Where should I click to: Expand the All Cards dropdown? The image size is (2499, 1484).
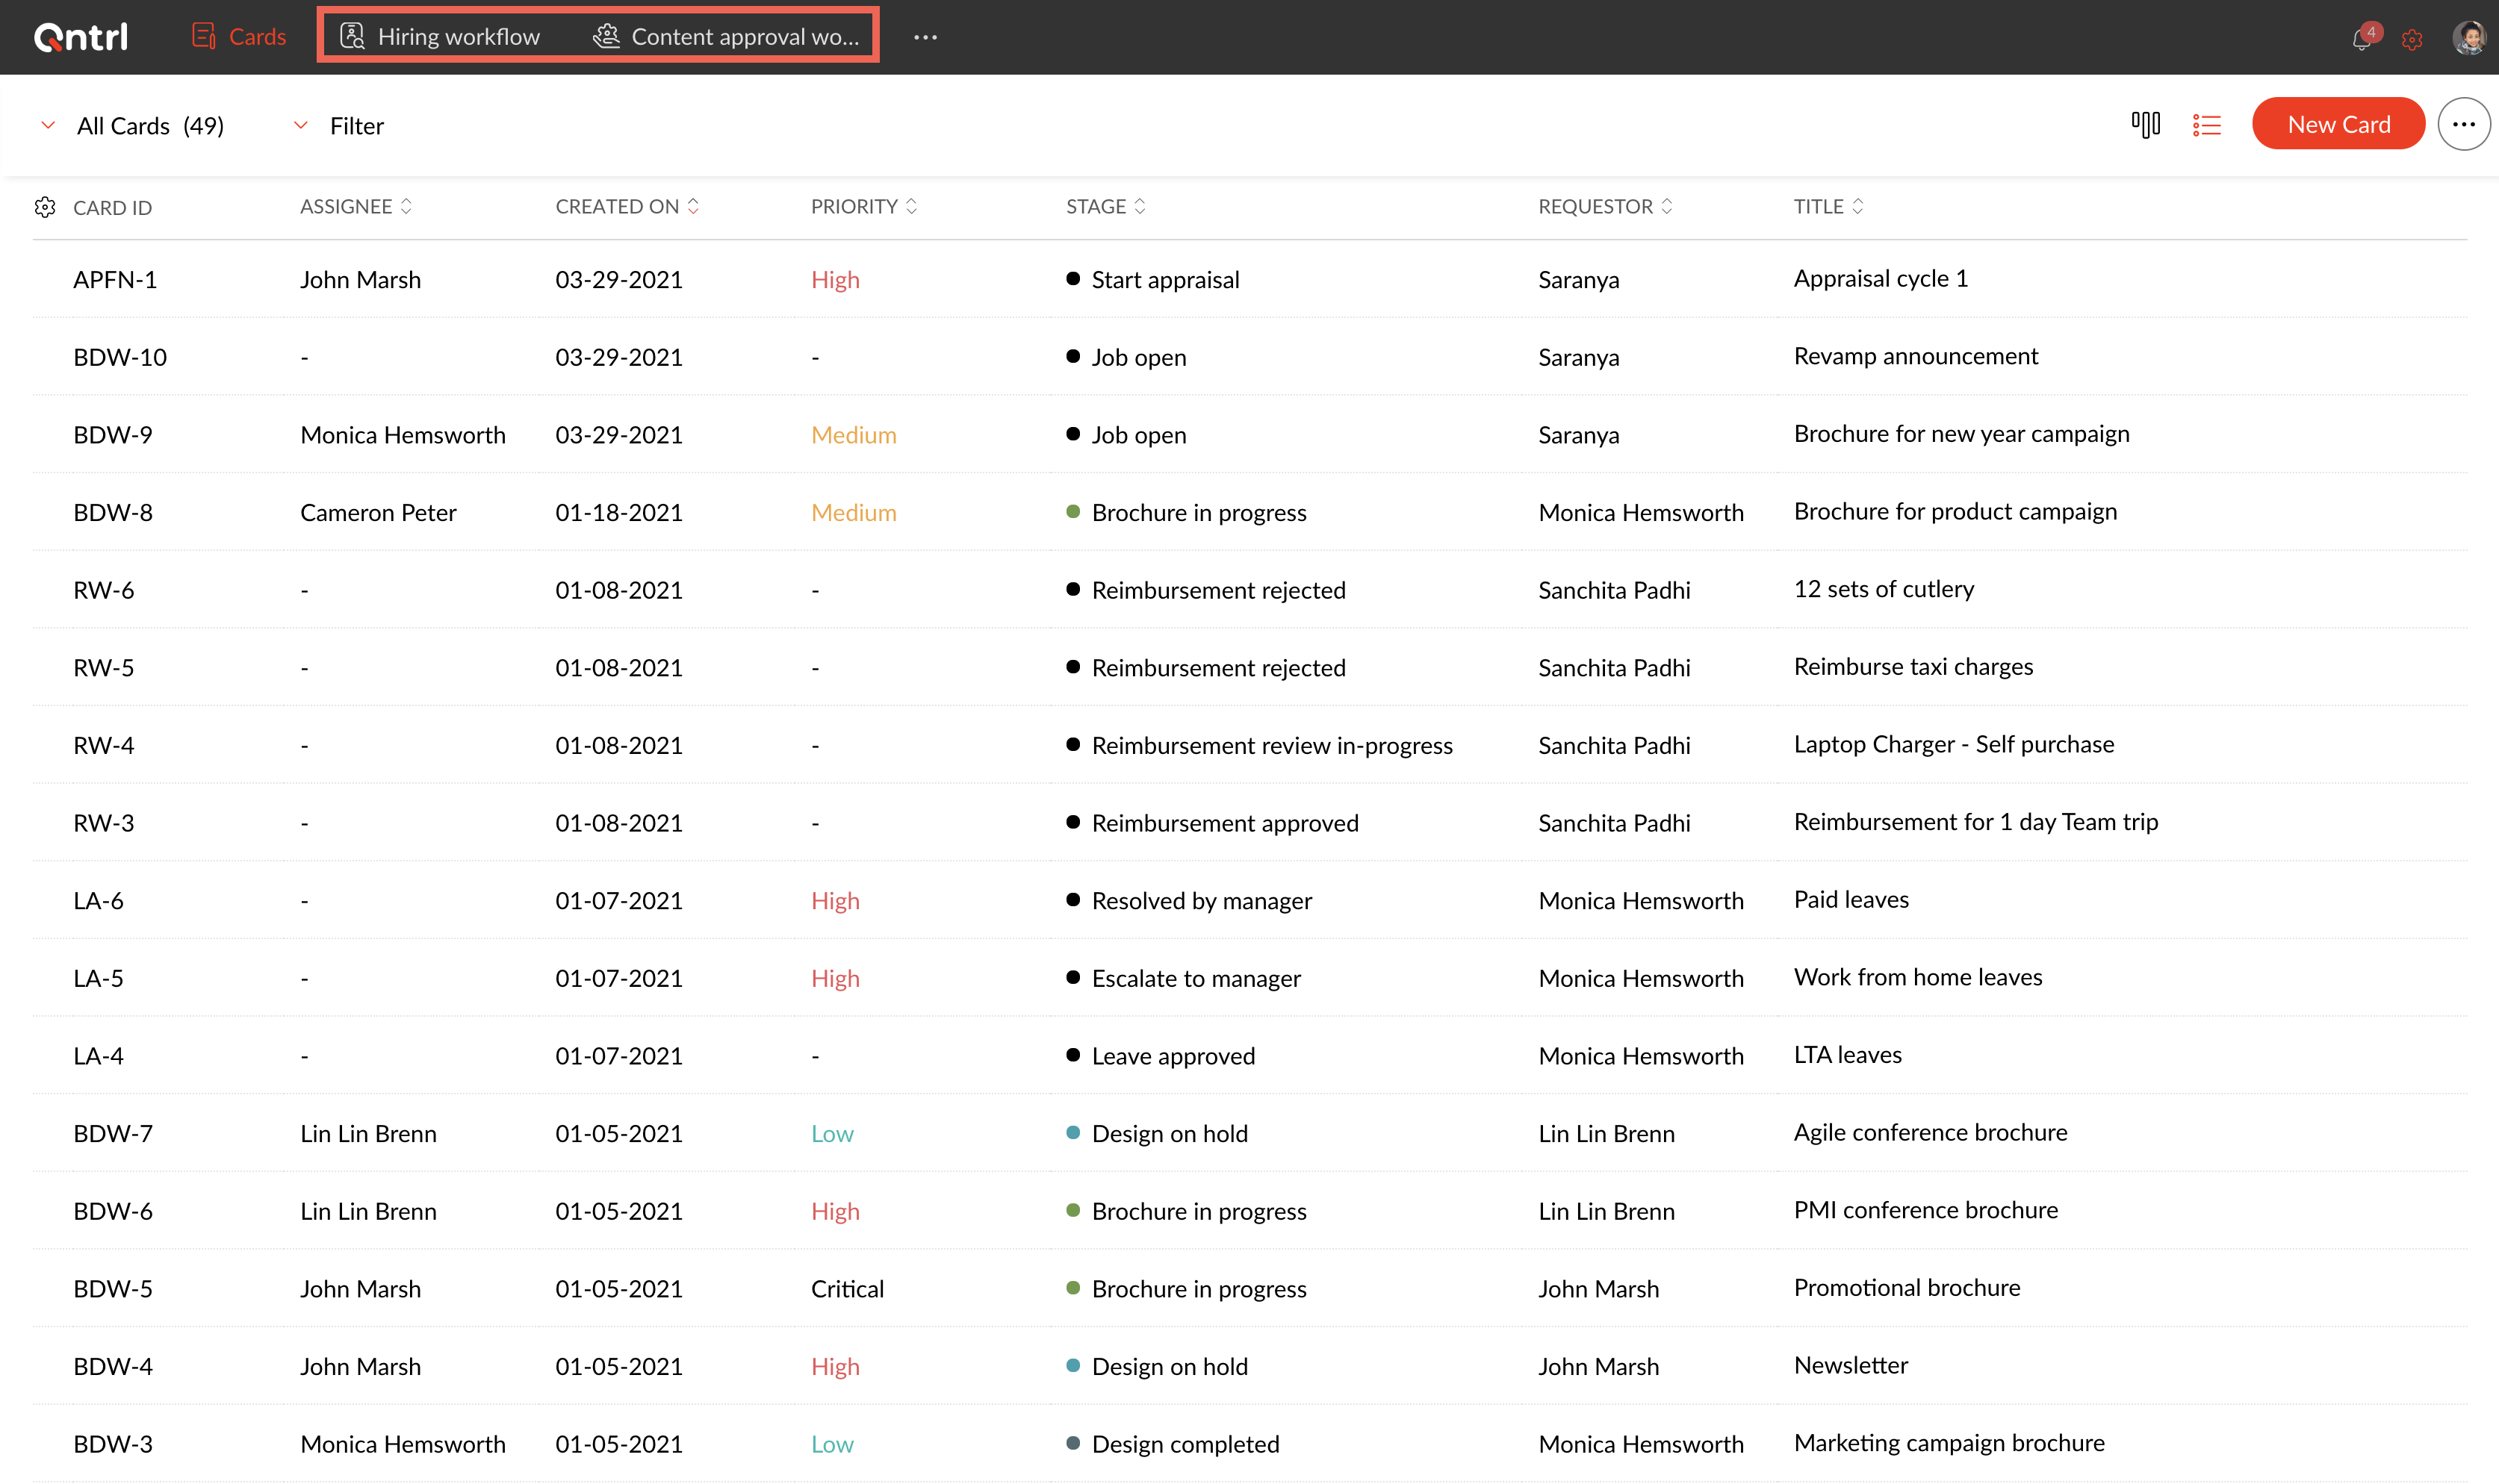48,125
